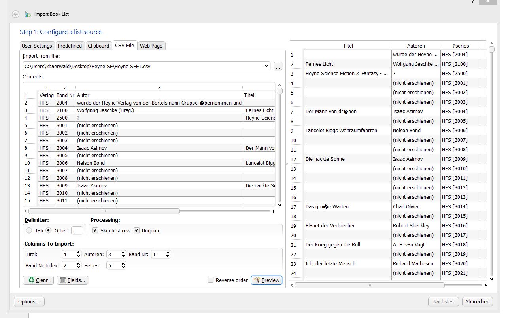
Task: Enable the Reverse order checkbox
Action: coord(211,280)
